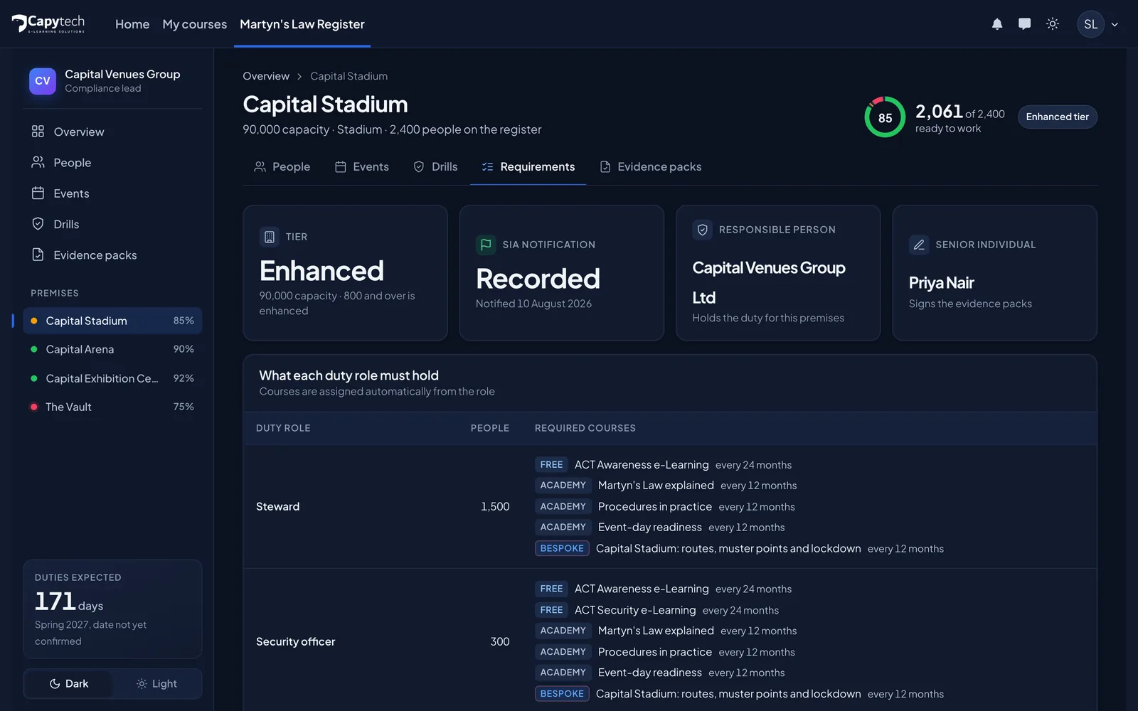Image resolution: width=1138 pixels, height=711 pixels.
Task: Click the Security officer duty role cell
Action: 295,641
